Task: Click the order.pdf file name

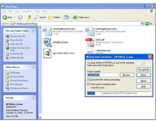Action: [100, 40]
